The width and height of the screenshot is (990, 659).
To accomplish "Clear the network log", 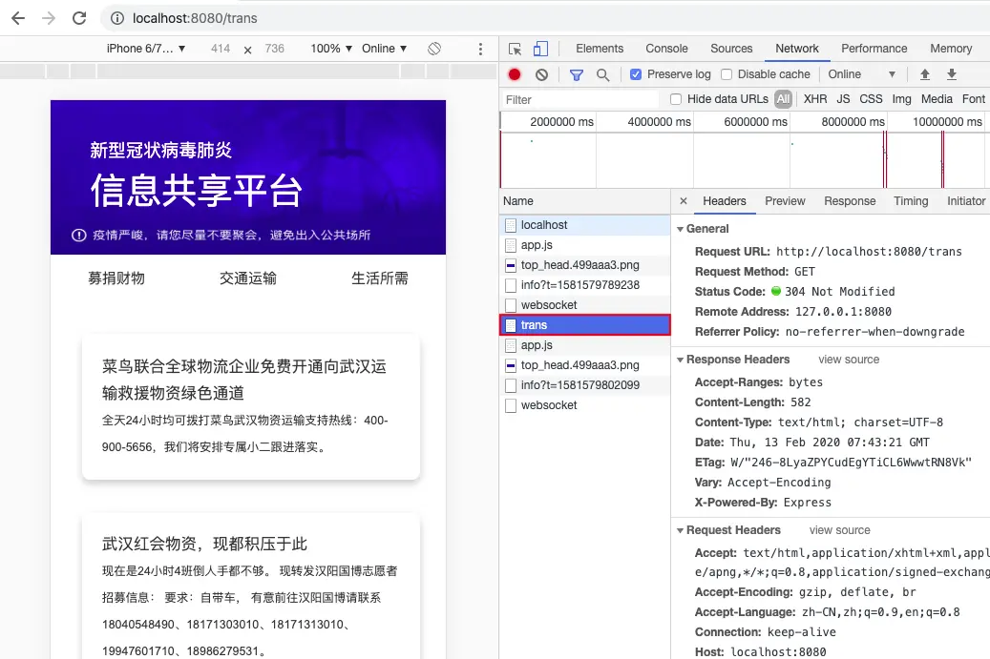I will point(541,75).
